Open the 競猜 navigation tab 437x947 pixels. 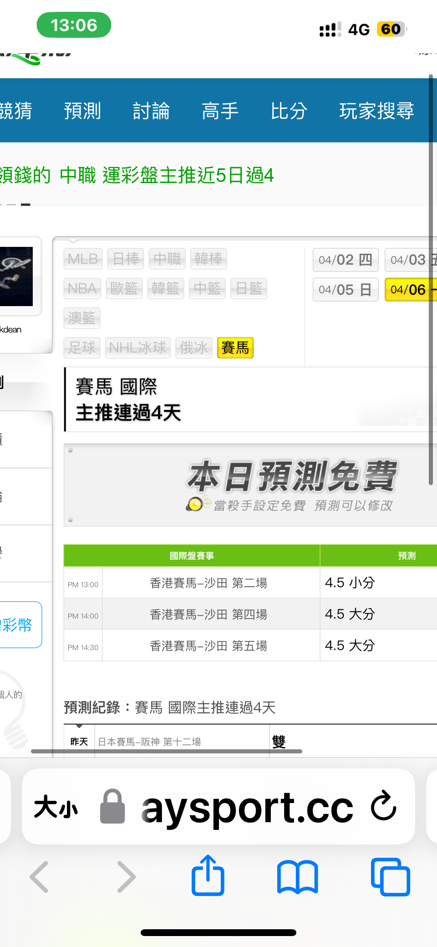pyautogui.click(x=16, y=111)
